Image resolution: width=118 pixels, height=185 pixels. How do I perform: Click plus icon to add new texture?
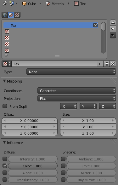point(107,64)
